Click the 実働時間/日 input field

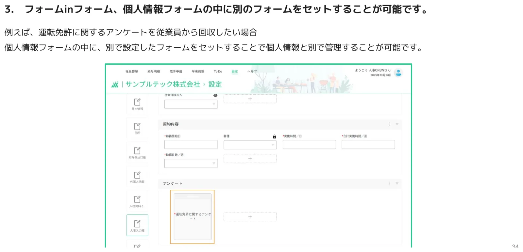(x=309, y=145)
